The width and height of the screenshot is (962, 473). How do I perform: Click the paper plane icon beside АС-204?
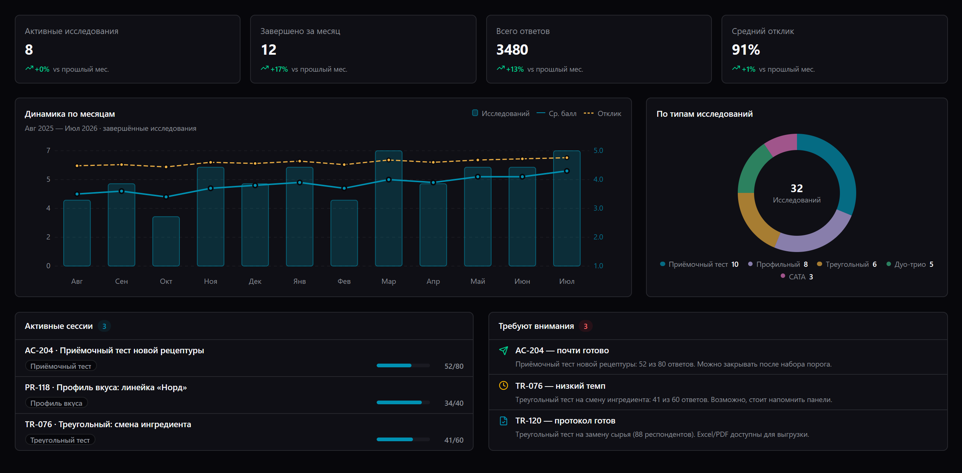pos(504,350)
